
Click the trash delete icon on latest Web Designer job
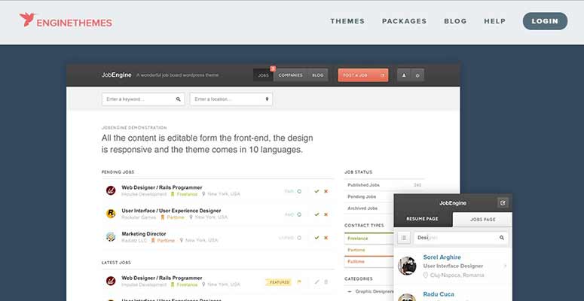[326, 282]
